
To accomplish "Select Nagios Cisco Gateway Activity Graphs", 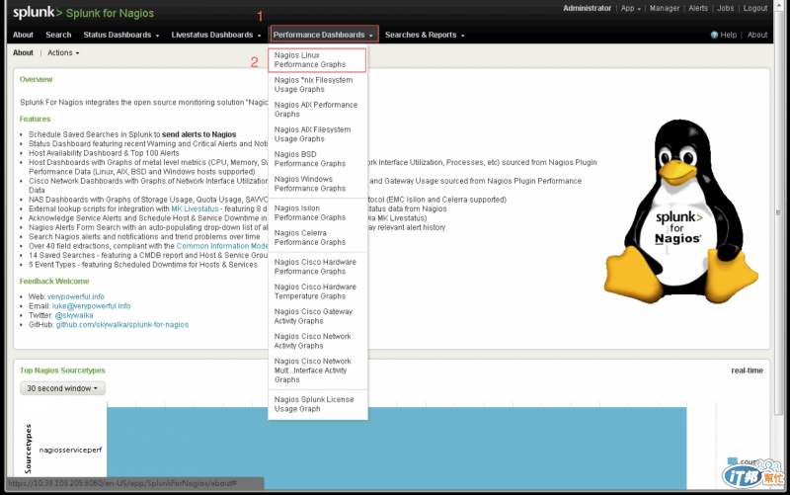I will (x=318, y=316).
